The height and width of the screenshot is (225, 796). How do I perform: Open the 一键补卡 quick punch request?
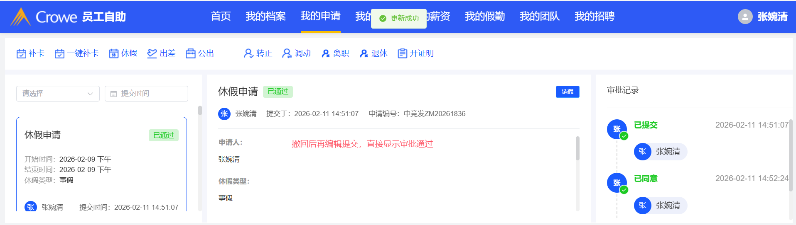[77, 53]
